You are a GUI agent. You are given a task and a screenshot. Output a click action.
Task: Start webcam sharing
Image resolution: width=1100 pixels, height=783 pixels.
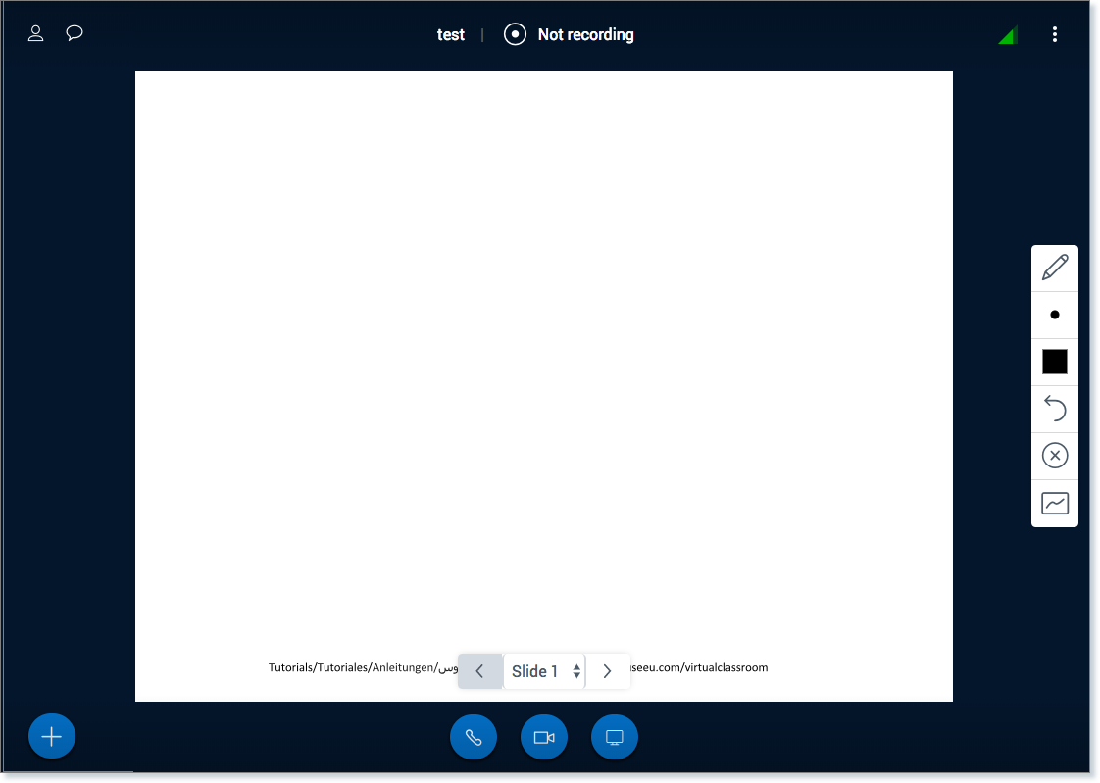coord(543,736)
